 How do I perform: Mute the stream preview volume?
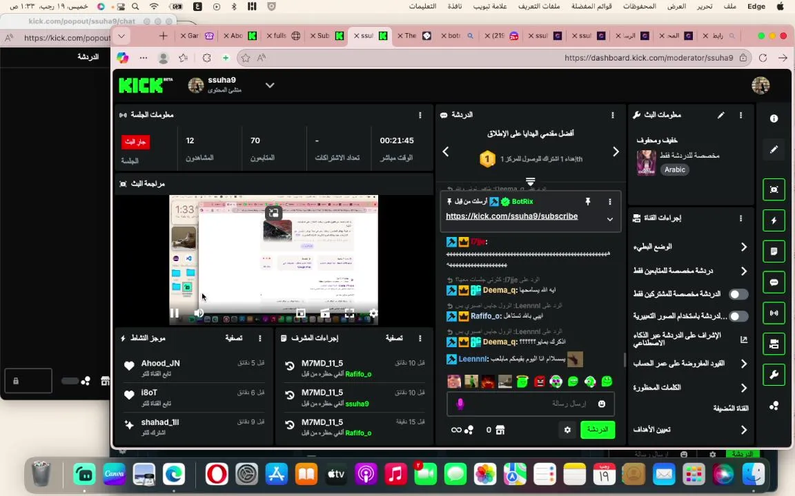click(199, 313)
